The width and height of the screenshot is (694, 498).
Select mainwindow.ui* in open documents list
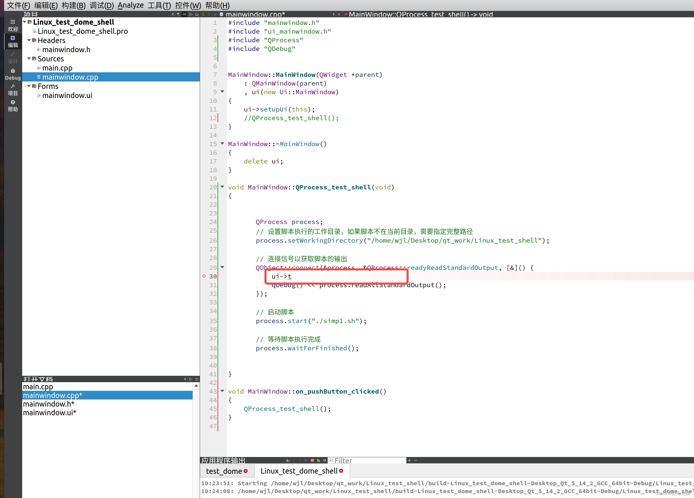click(108, 412)
